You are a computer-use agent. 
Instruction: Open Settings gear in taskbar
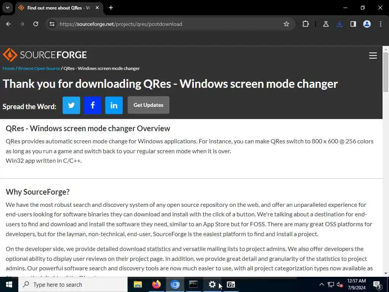[212, 284]
